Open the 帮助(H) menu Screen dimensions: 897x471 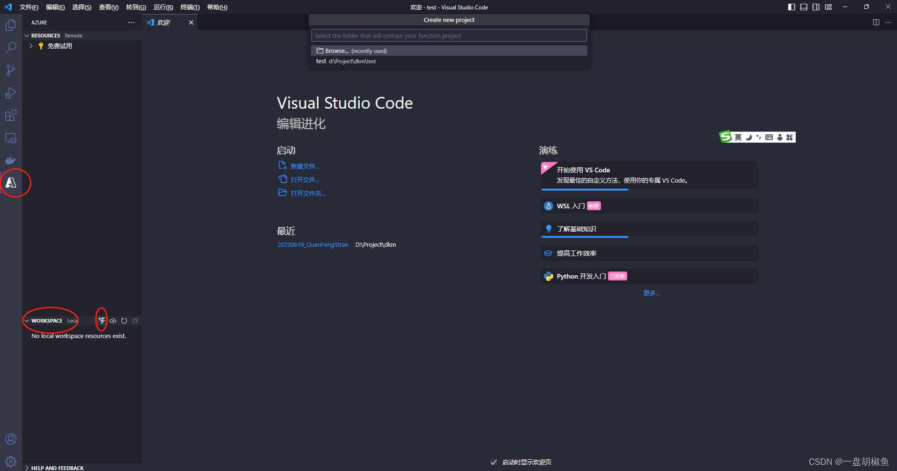pos(217,7)
